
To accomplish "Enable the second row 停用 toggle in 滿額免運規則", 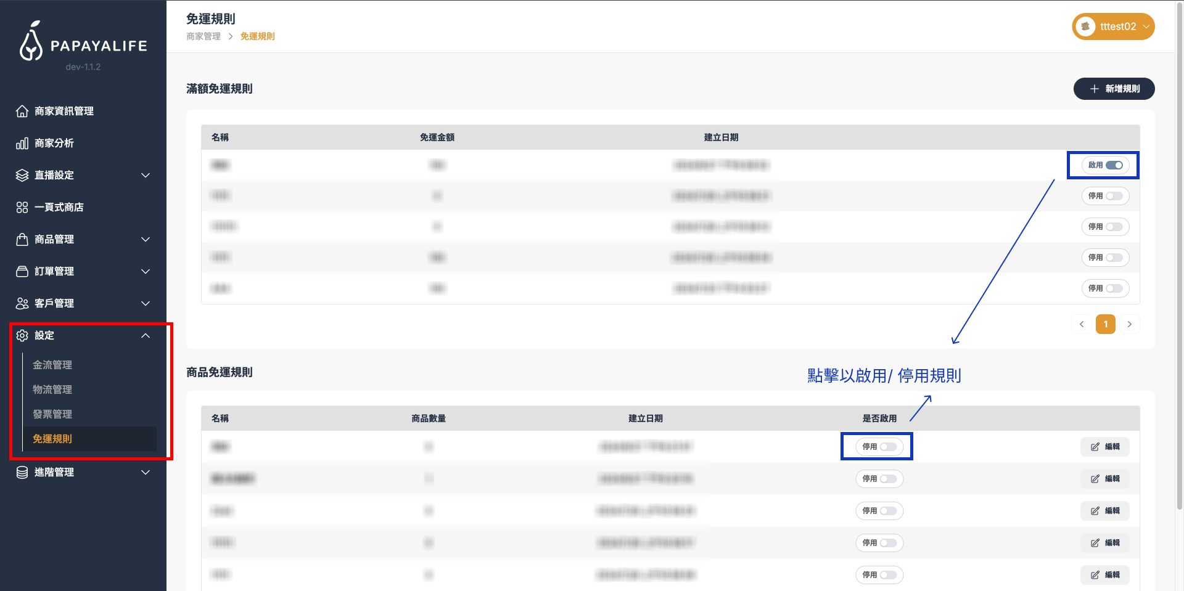I will point(1114,196).
